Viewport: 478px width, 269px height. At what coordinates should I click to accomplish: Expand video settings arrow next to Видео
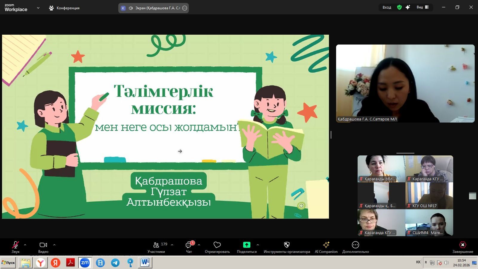54,245
